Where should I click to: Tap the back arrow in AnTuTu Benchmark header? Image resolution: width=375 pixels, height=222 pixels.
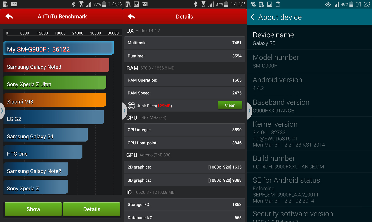click(9, 17)
